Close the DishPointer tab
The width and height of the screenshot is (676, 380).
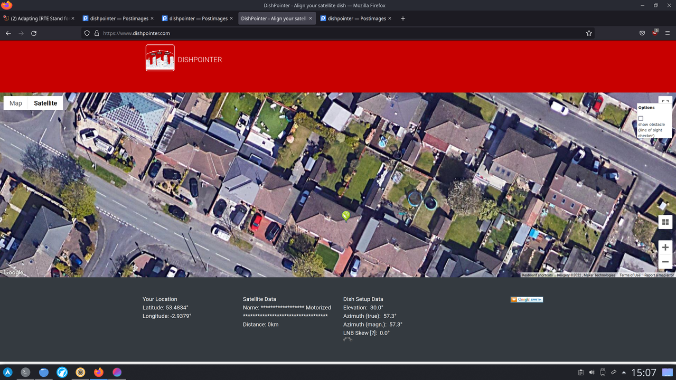311,18
